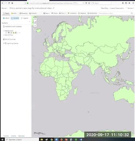The image size is (135, 141).
Task: Click the Contact Esri footer link
Action: point(13,136)
